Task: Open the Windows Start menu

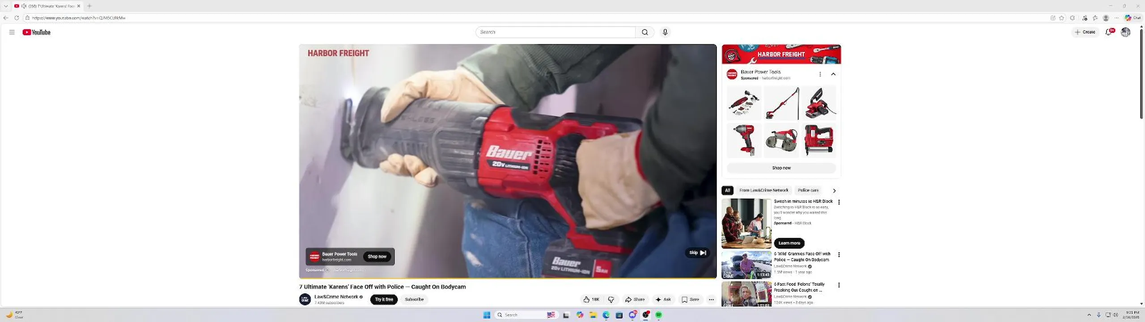Action: 487,315
